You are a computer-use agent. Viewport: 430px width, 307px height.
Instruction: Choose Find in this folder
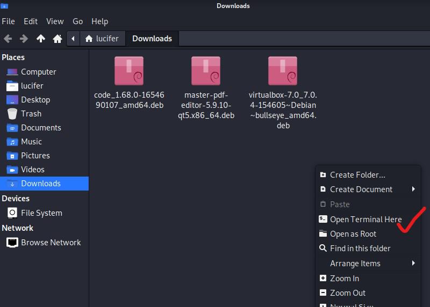[368, 248]
